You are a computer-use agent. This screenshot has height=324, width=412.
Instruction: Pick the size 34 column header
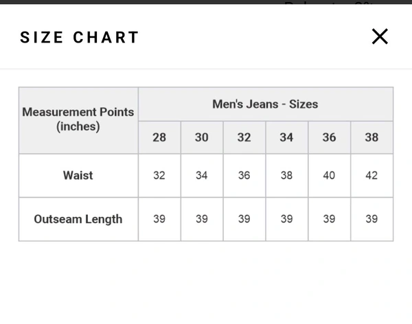[286, 137]
